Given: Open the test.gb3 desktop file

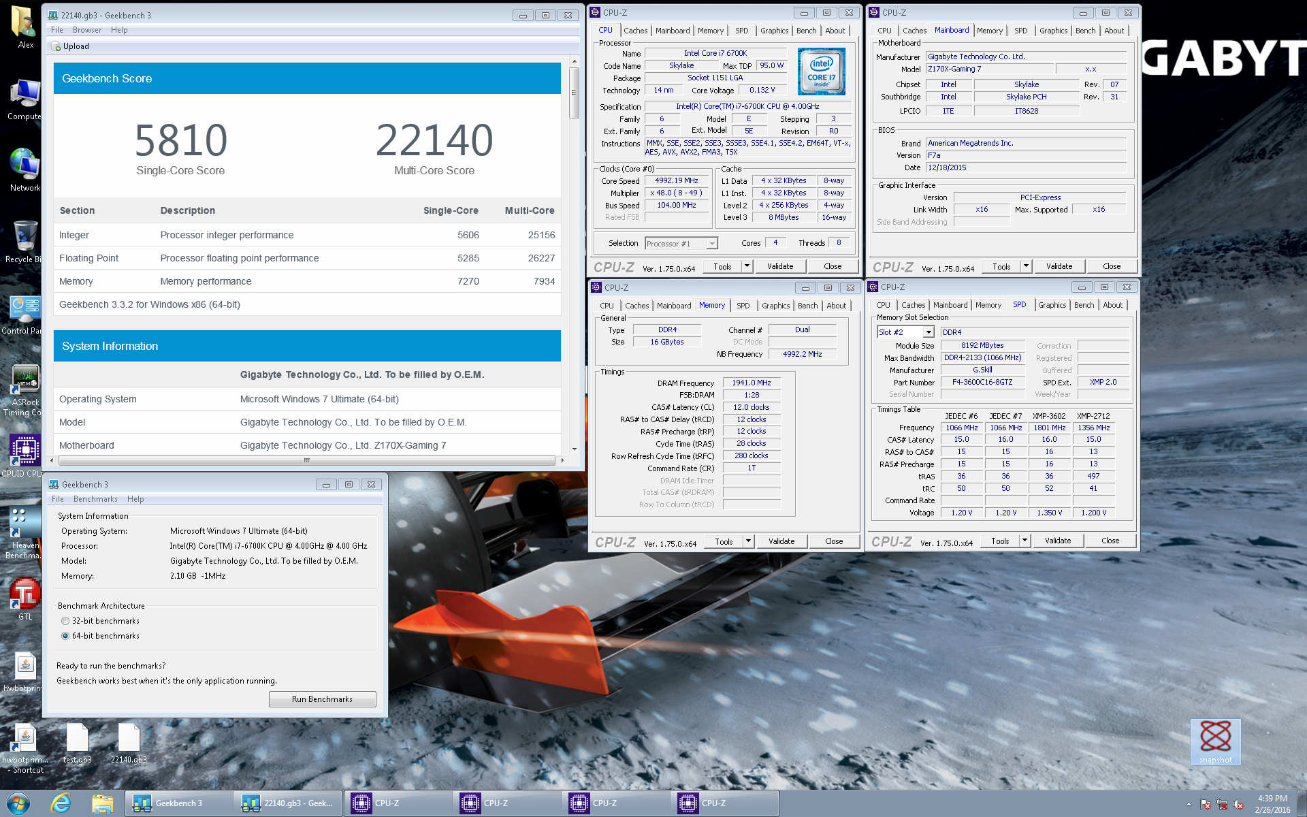Looking at the screenshot, I should point(77,743).
